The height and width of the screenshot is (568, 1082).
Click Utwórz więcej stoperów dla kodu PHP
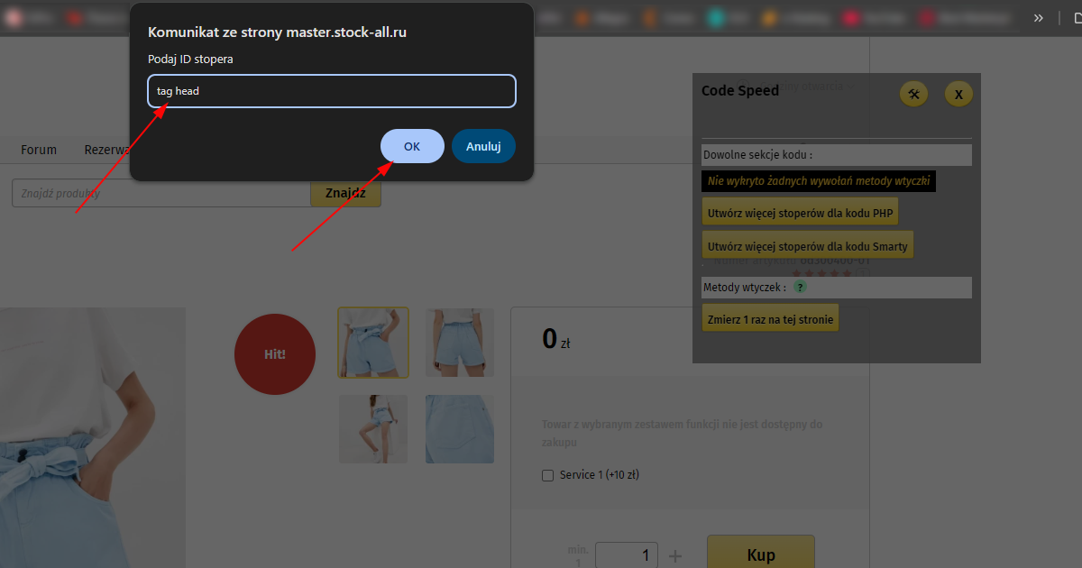[x=800, y=213]
